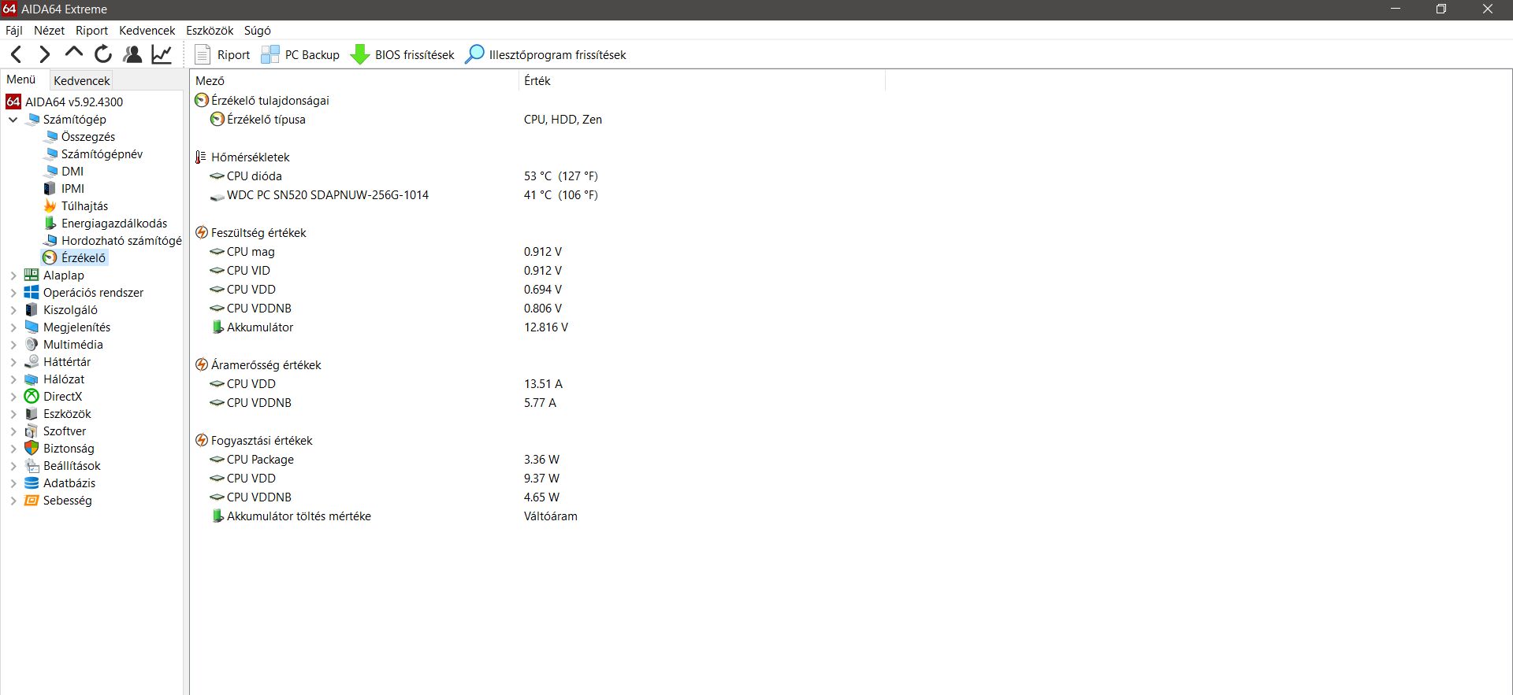The image size is (1513, 695).
Task: Open the user icon in toolbar
Action: click(x=132, y=54)
